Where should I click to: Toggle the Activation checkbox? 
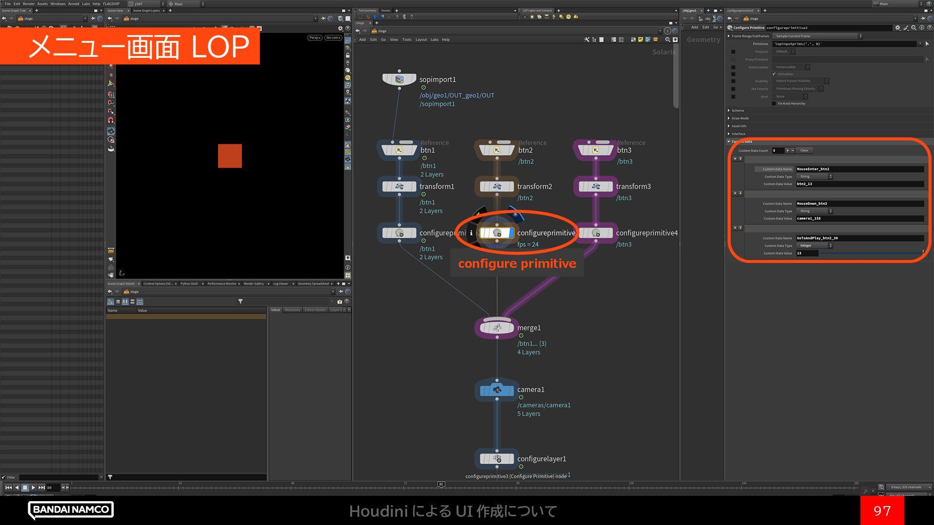(774, 74)
